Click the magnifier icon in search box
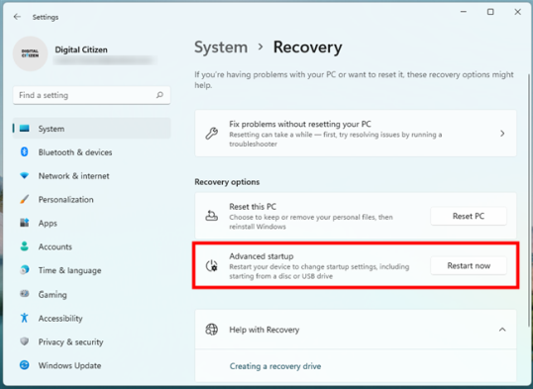The width and height of the screenshot is (533, 389). [x=160, y=95]
